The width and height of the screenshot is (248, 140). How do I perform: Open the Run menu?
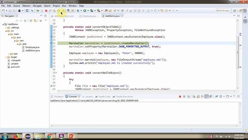(x=64, y=6)
